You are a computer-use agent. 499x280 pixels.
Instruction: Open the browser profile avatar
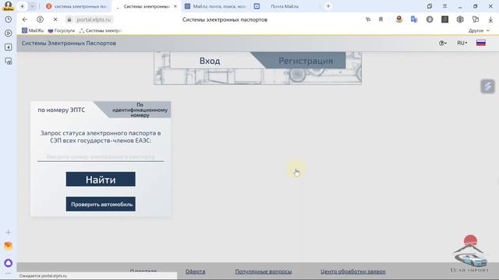click(x=8, y=5)
